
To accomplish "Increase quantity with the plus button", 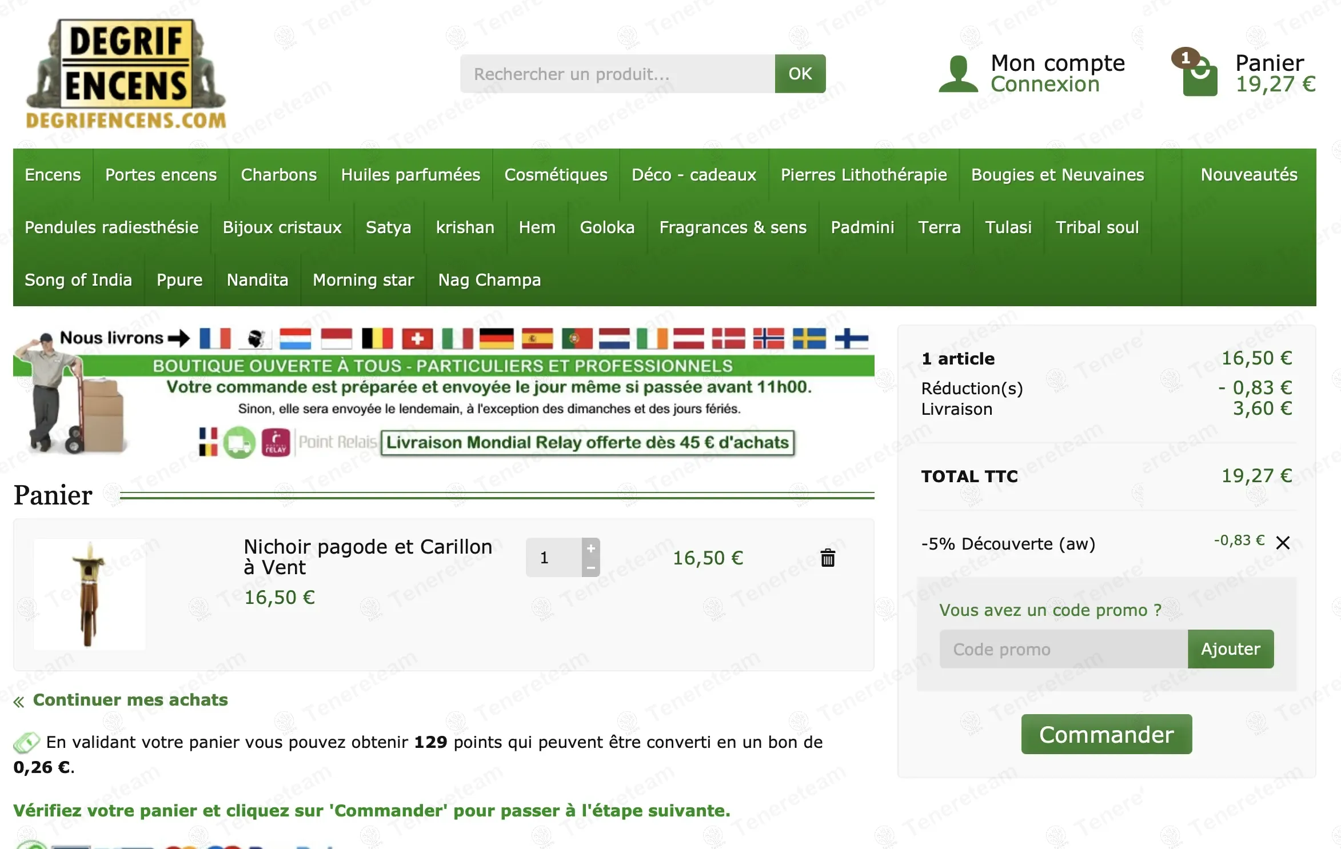I will (x=591, y=548).
